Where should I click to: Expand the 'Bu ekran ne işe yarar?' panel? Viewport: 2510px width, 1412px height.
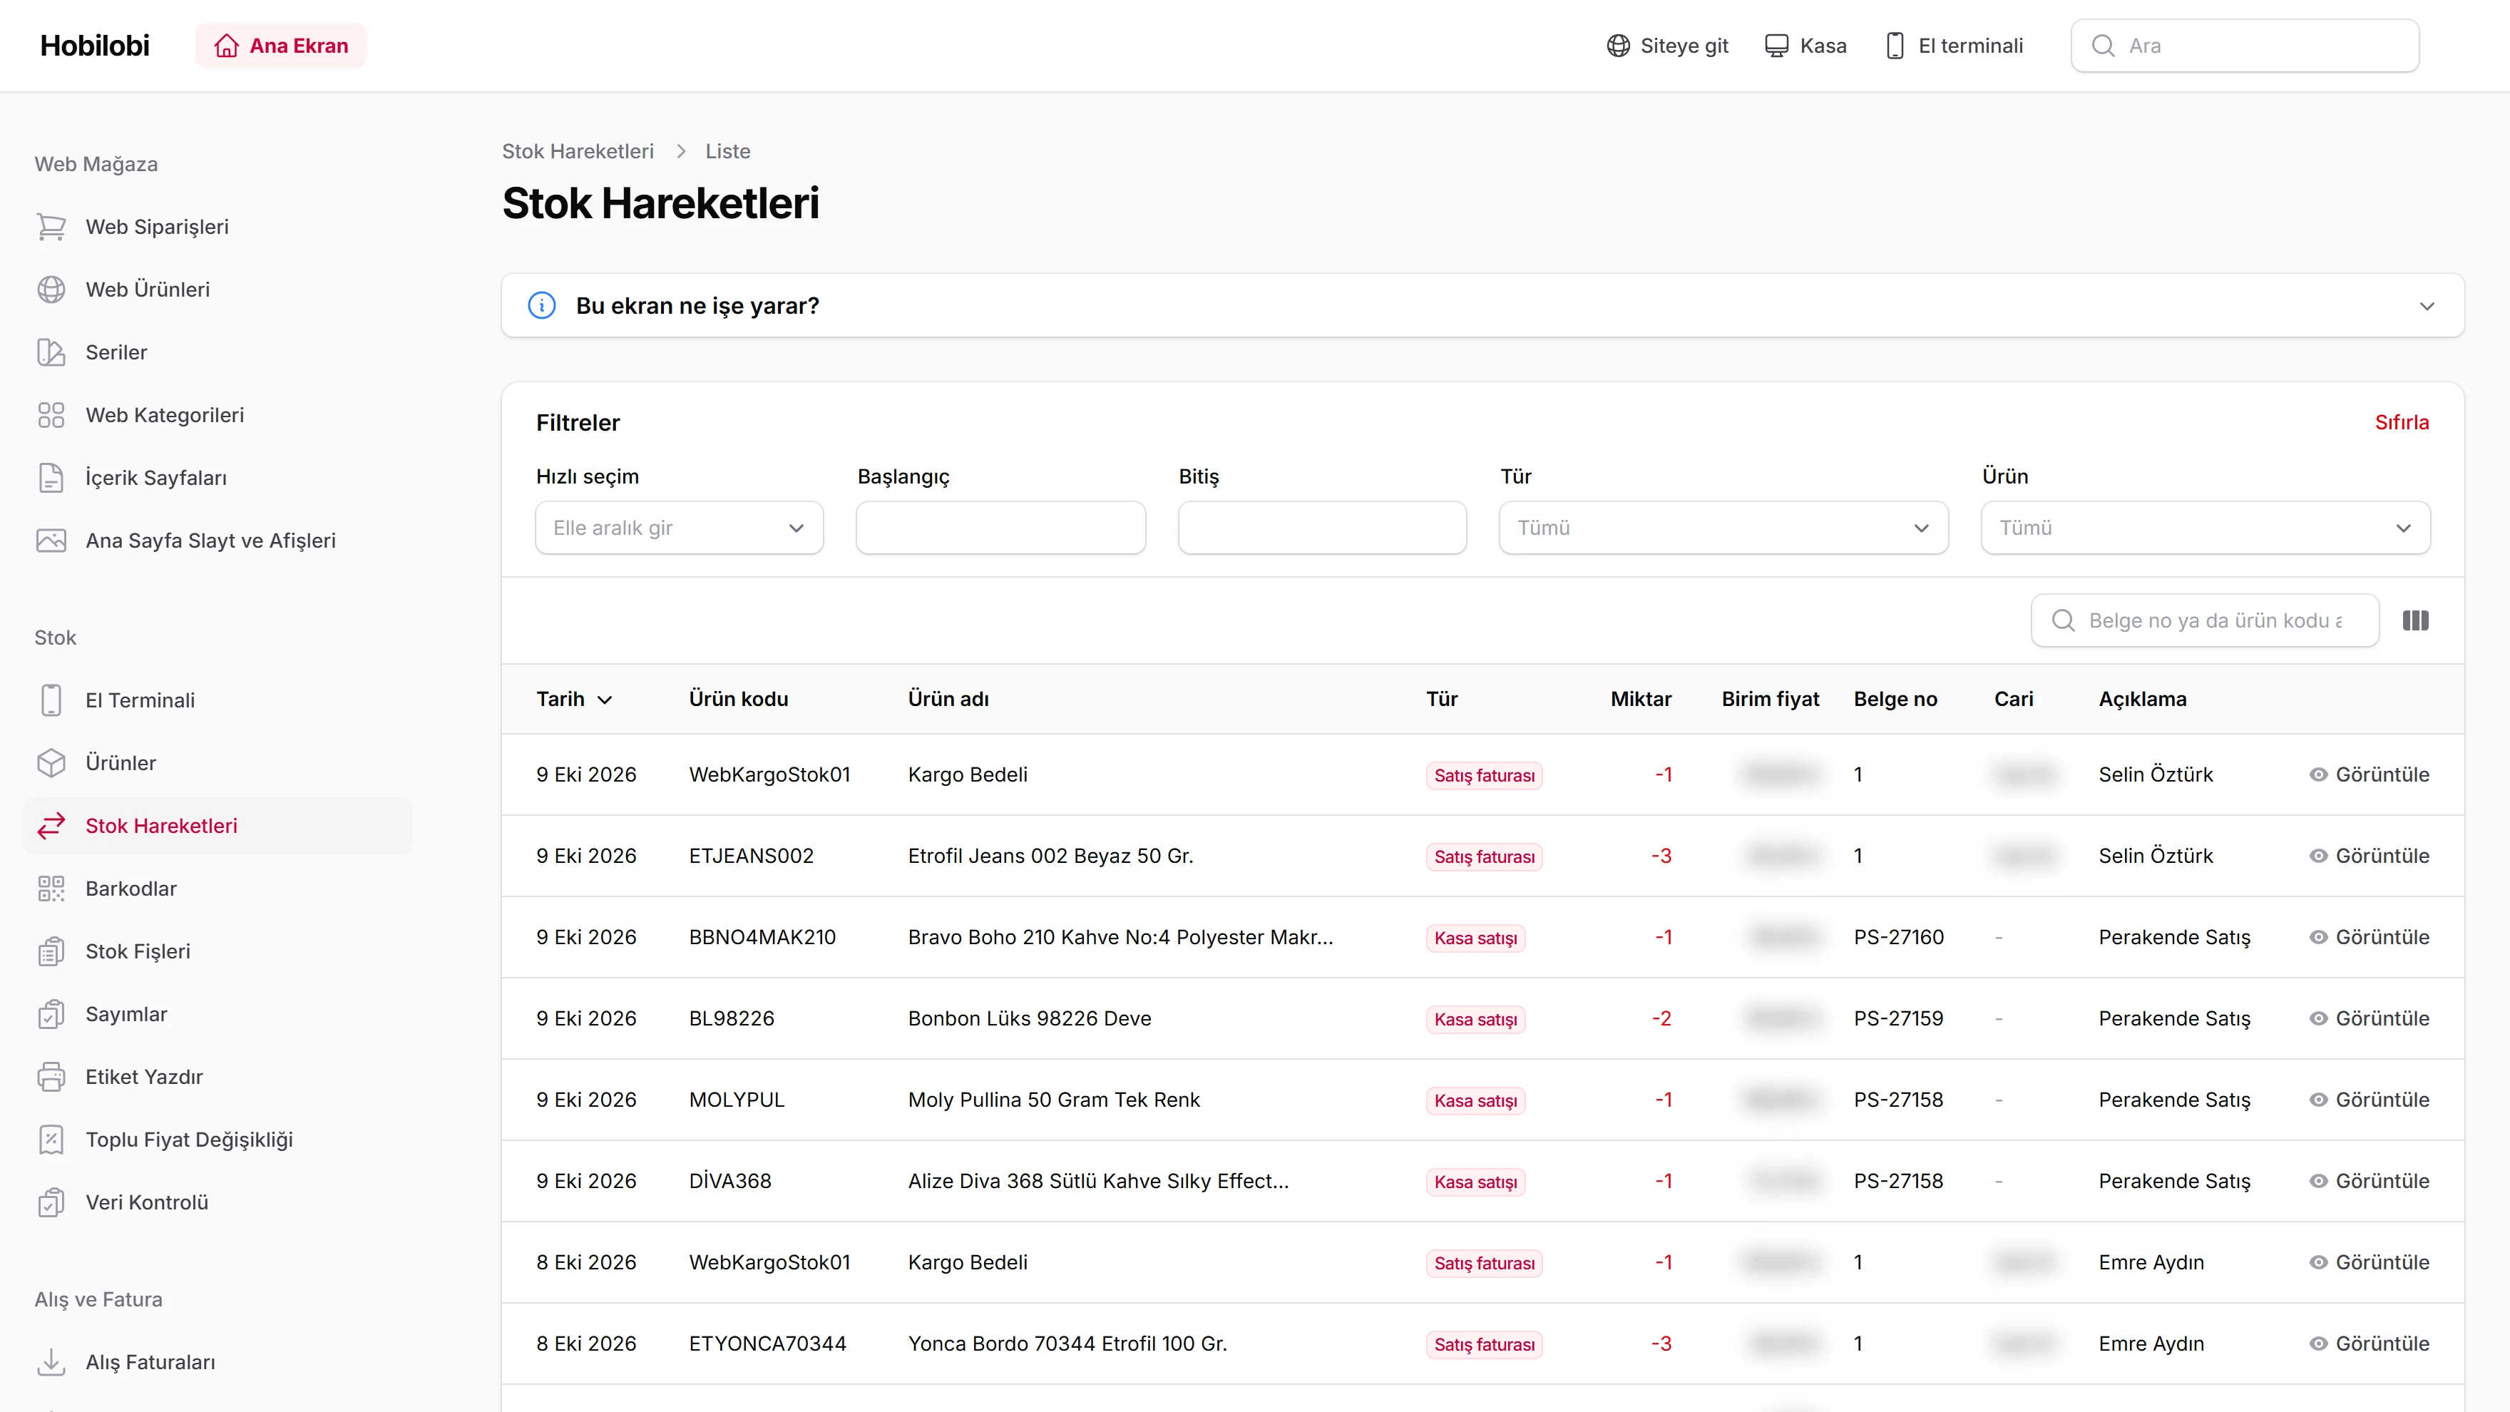tap(1482, 306)
